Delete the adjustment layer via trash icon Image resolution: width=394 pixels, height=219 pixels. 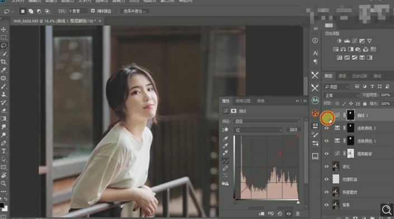pyautogui.click(x=298, y=214)
